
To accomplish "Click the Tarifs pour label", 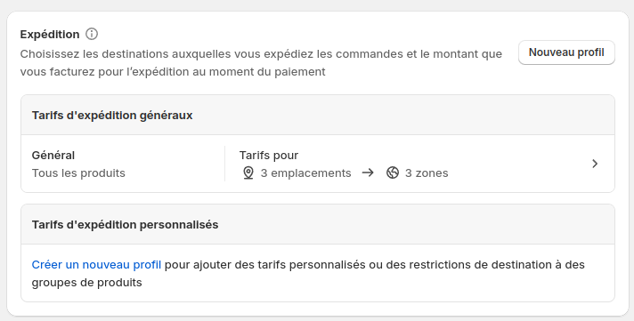I will coord(269,156).
